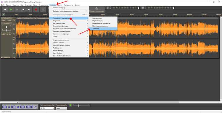Click the Pause transport button

pyautogui.click(x=5, y=10)
